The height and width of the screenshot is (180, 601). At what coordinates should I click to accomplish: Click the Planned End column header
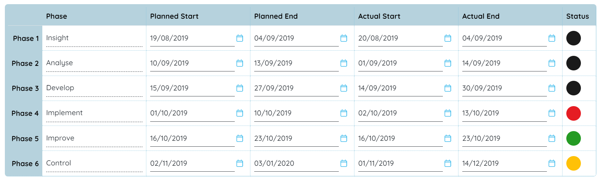pyautogui.click(x=276, y=16)
